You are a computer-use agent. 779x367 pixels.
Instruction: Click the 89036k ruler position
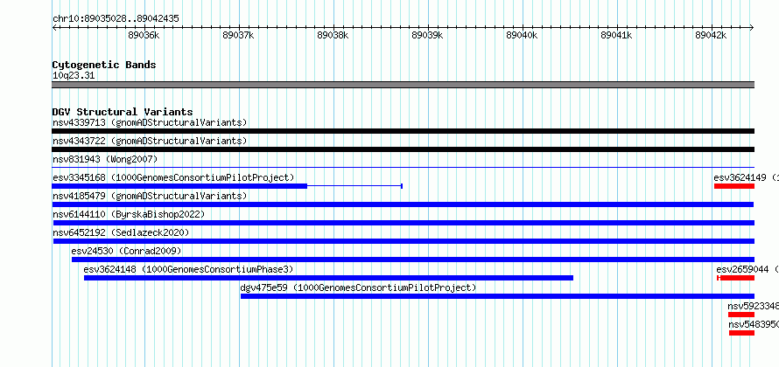pyautogui.click(x=144, y=35)
